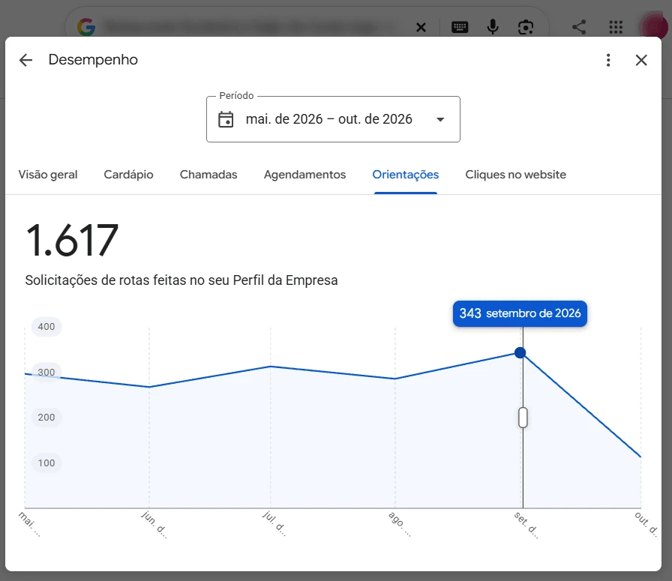672x581 pixels.
Task: Select the Agendamentos tab
Action: tap(304, 175)
